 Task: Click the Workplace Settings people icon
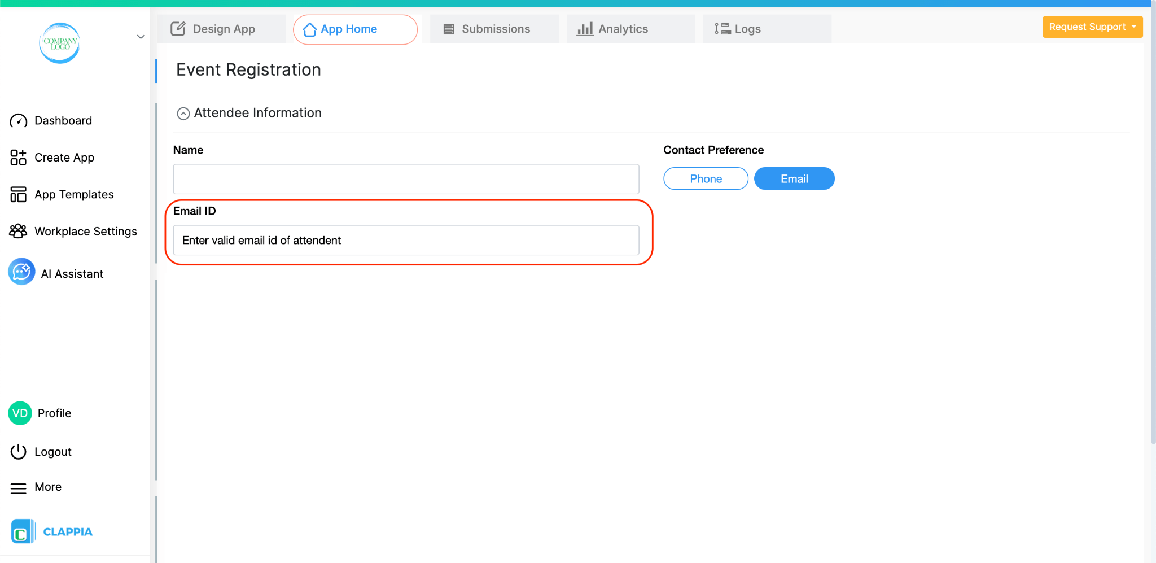(17, 231)
